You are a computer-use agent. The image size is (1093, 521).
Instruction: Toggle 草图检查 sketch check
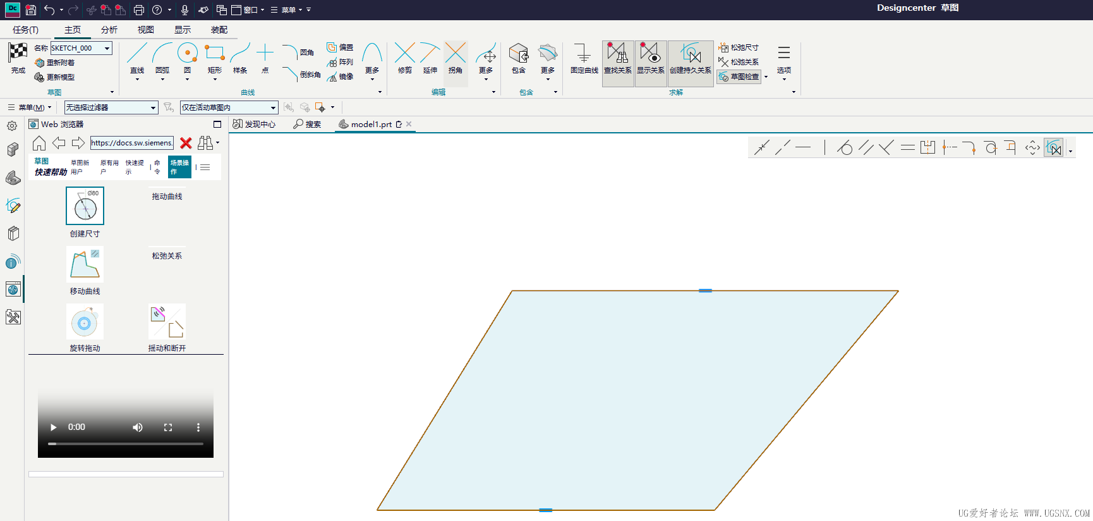click(739, 77)
